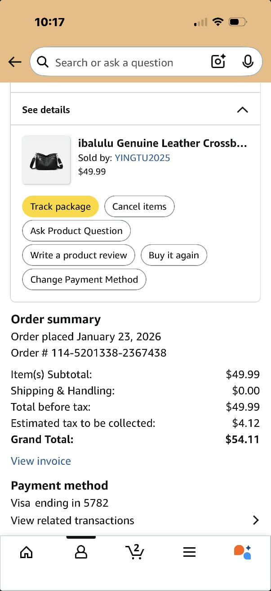Open the View invoice link
This screenshot has height=591, width=271.
click(x=41, y=461)
